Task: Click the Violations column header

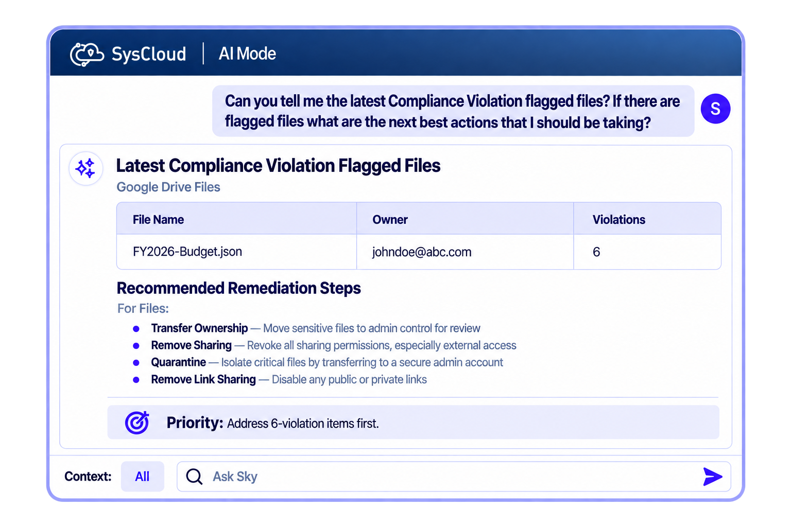Action: point(618,220)
